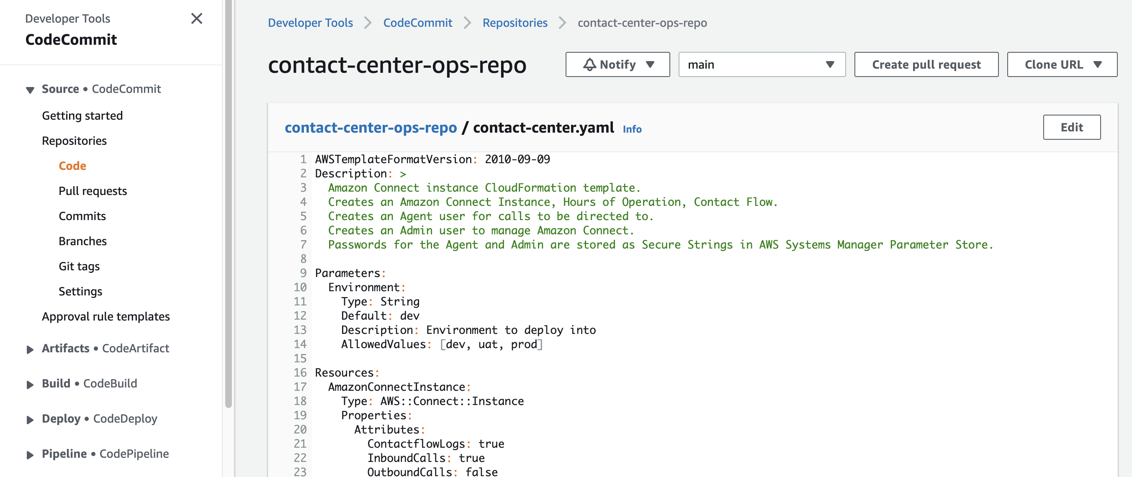Viewport: 1132px width, 477px height.
Task: Open Commits in sidebar
Action: (82, 215)
